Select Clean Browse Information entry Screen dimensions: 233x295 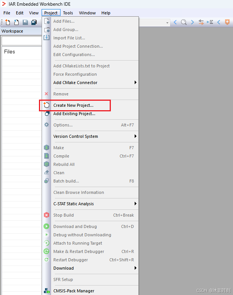pyautogui.click(x=90, y=192)
